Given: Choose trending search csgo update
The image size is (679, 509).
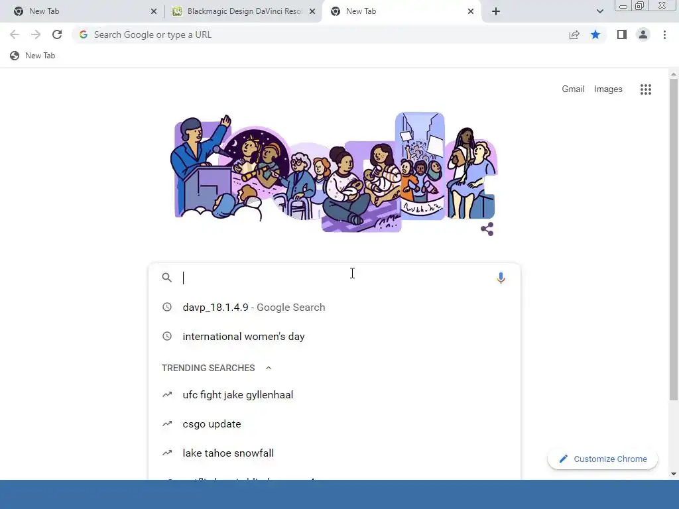Looking at the screenshot, I should pyautogui.click(x=334, y=424).
